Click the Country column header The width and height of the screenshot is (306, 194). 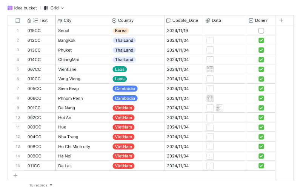[137, 20]
